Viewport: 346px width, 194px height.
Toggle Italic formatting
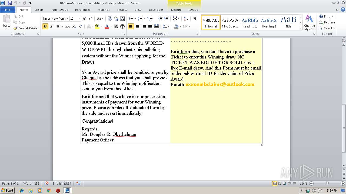tap(51, 26)
